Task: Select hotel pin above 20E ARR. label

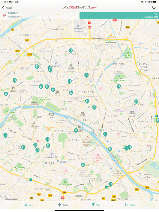Action: click(x=136, y=102)
